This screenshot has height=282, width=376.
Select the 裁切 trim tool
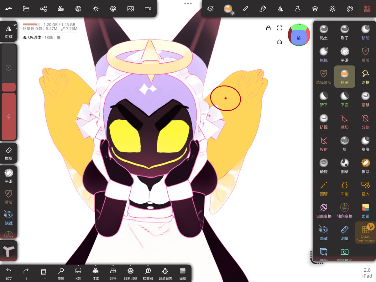(x=344, y=121)
